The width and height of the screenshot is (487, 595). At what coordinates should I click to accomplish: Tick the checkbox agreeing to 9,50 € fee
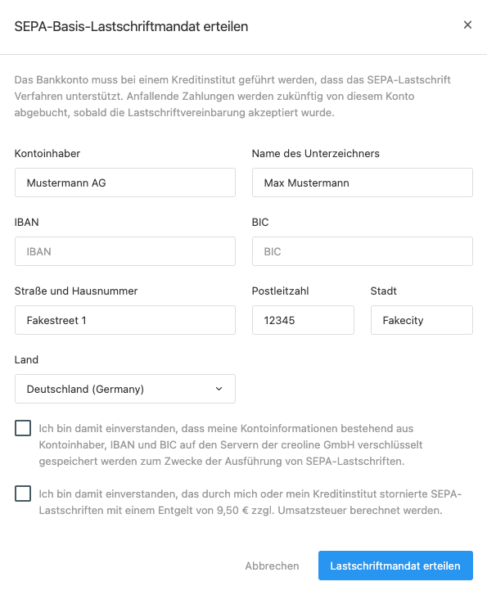tap(23, 494)
